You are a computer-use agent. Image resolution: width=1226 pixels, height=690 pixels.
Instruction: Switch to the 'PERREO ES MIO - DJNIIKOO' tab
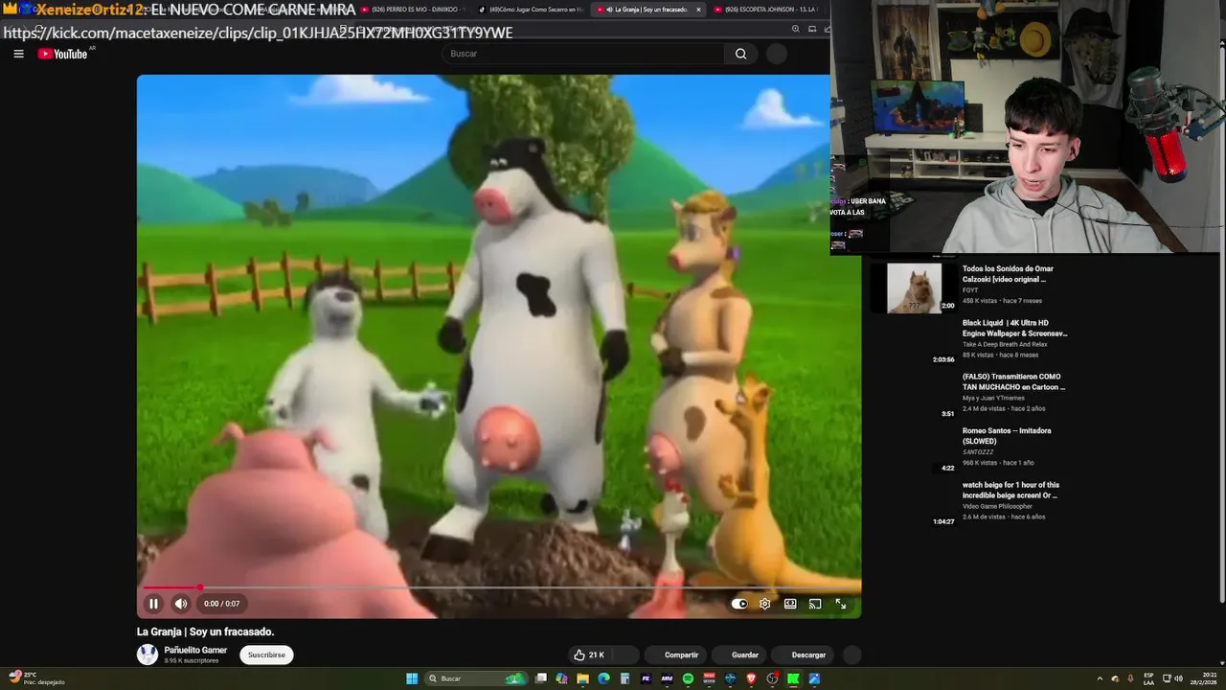(x=412, y=10)
